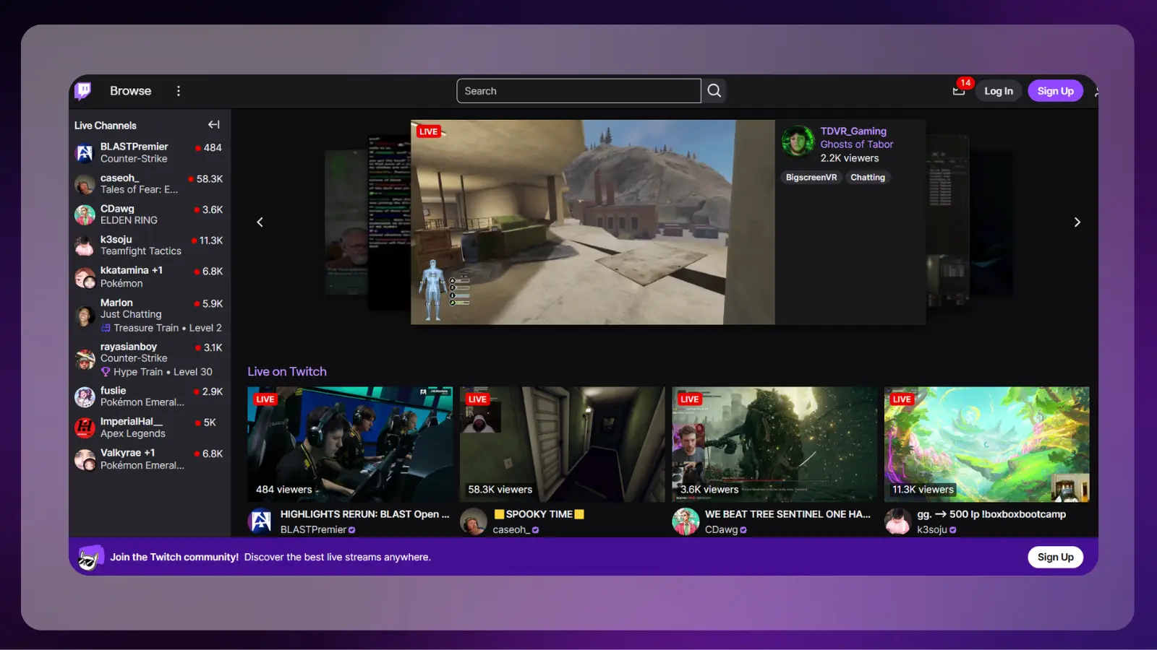Viewport: 1157px width, 650px height.
Task: Open caseoh_ avatar in sidebar
Action: pos(85,184)
